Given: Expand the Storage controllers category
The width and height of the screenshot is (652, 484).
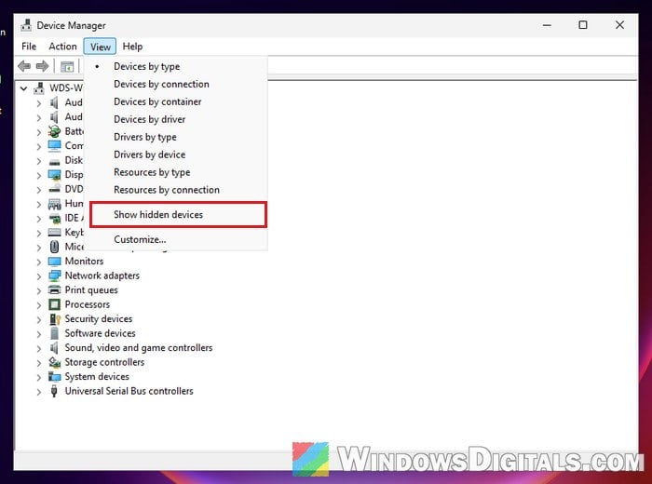Looking at the screenshot, I should point(39,363).
